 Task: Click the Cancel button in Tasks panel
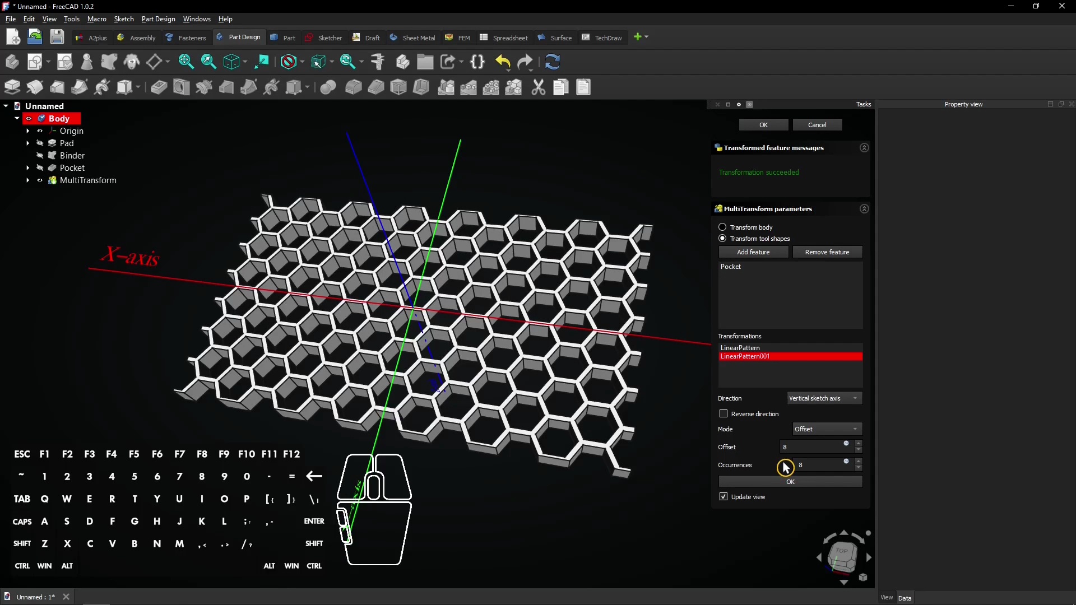(x=818, y=124)
